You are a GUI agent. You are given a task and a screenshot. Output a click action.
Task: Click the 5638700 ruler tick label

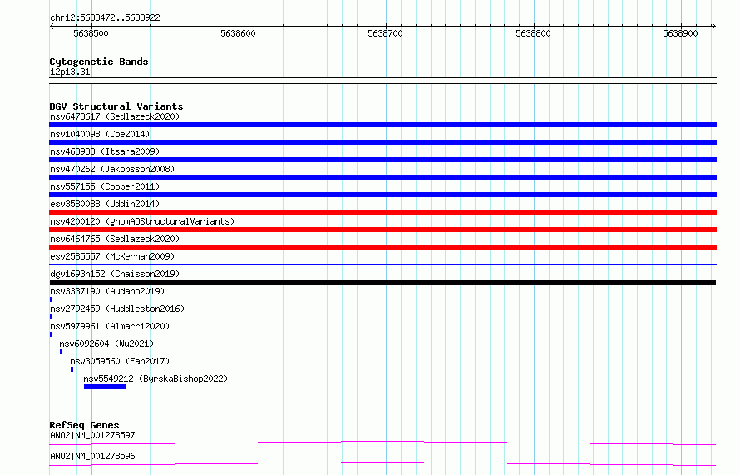(385, 33)
